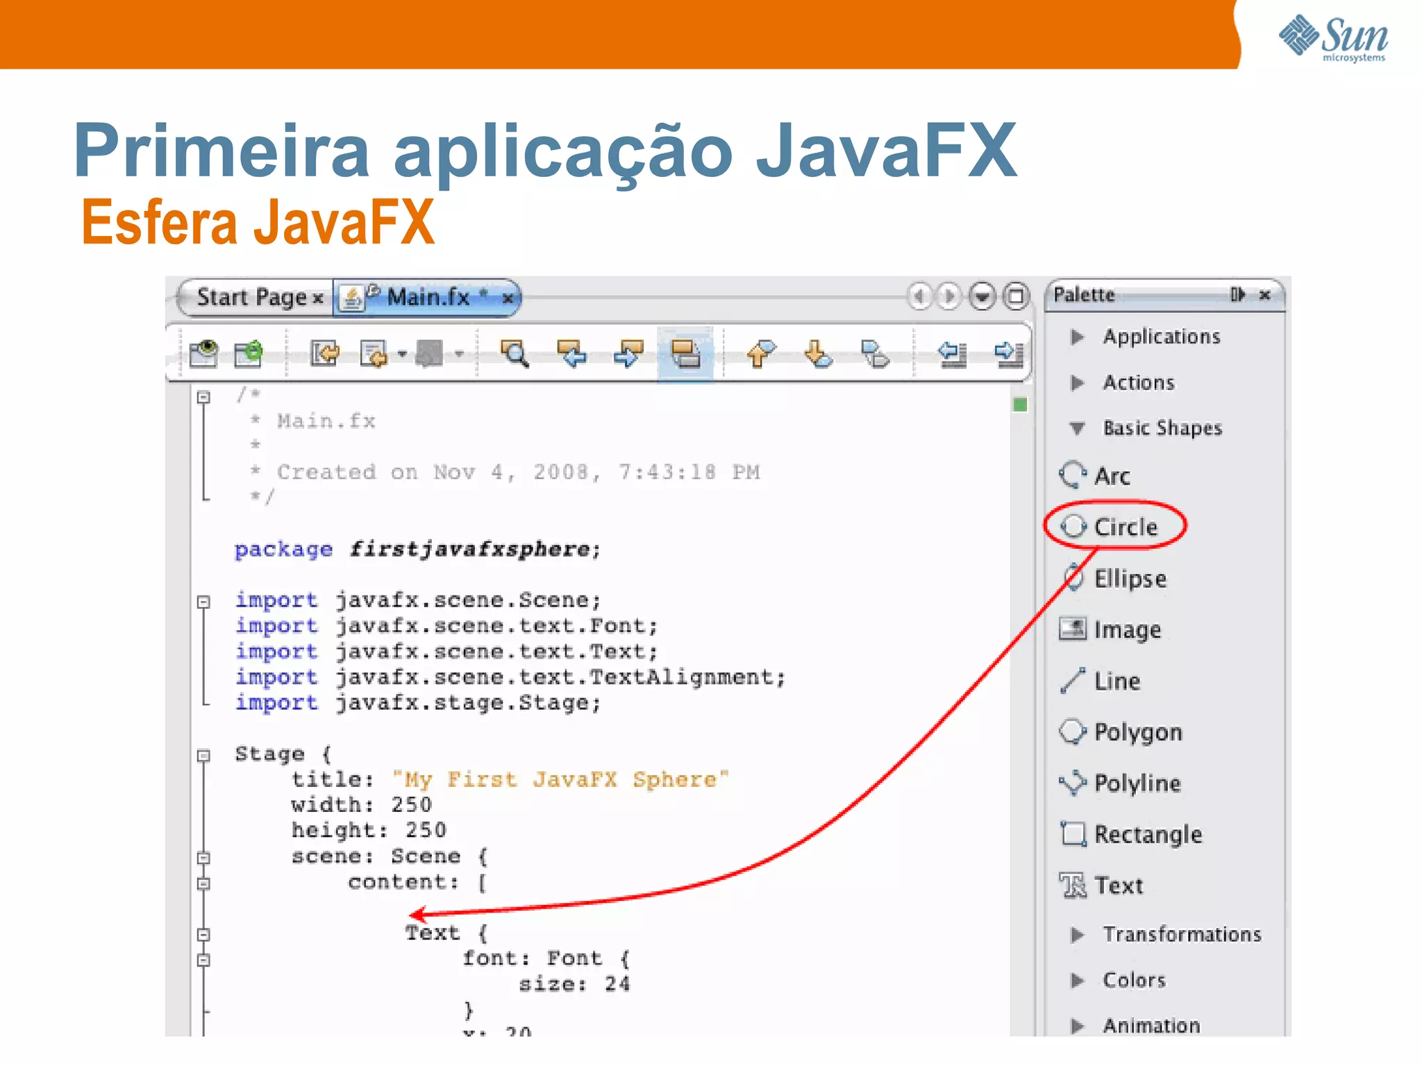The image size is (1422, 1066).
Task: Click the greyed Forward history icon
Action: (429, 353)
